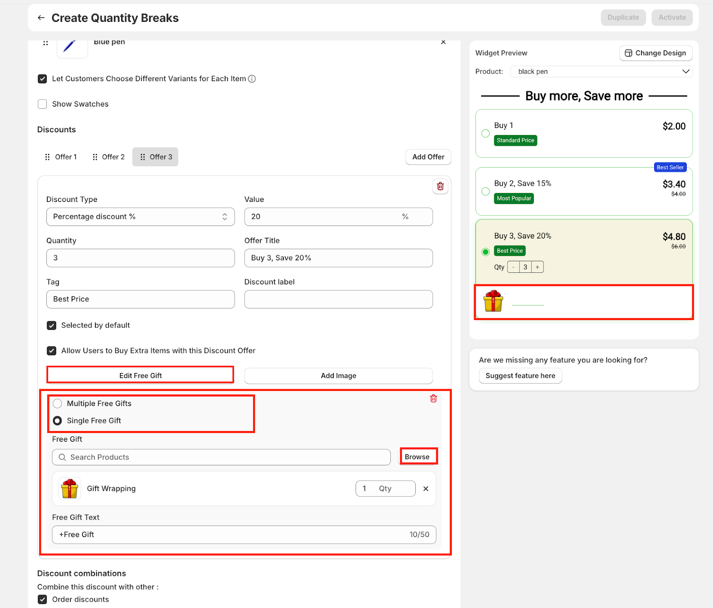Image resolution: width=713 pixels, height=608 pixels.
Task: Delete Offer 3 using the trash icon
Action: (440, 186)
